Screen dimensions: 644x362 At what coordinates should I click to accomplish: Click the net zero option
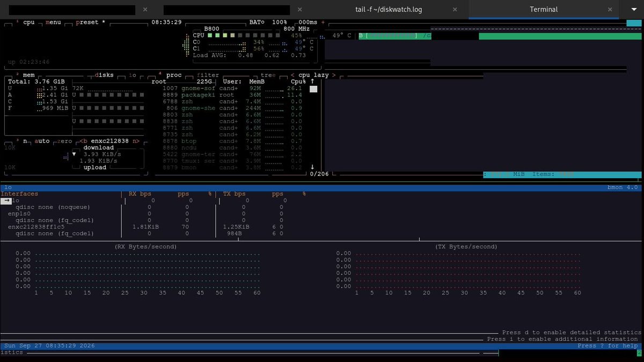[x=64, y=141]
